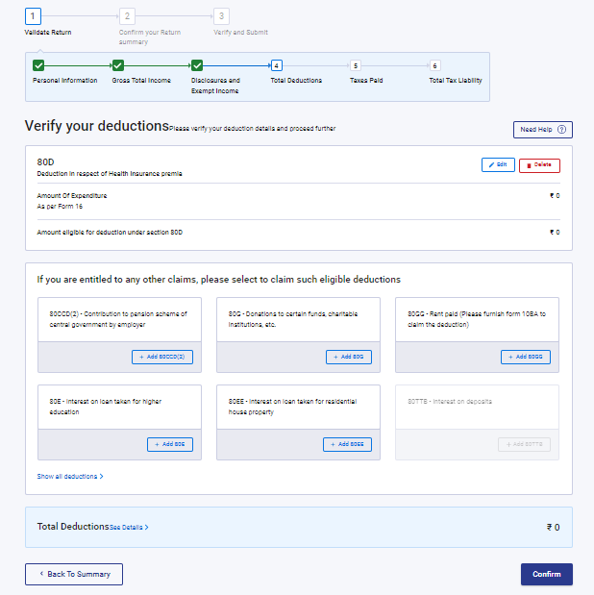594x595 pixels.
Task: Expand Total Deductions See Details
Action: pyautogui.click(x=129, y=528)
